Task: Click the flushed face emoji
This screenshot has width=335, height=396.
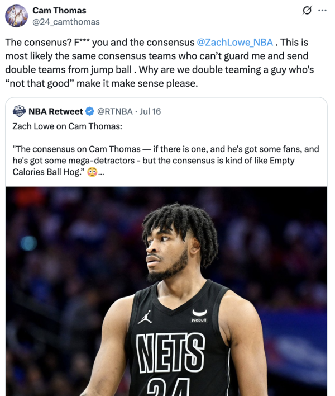Action: (92, 173)
